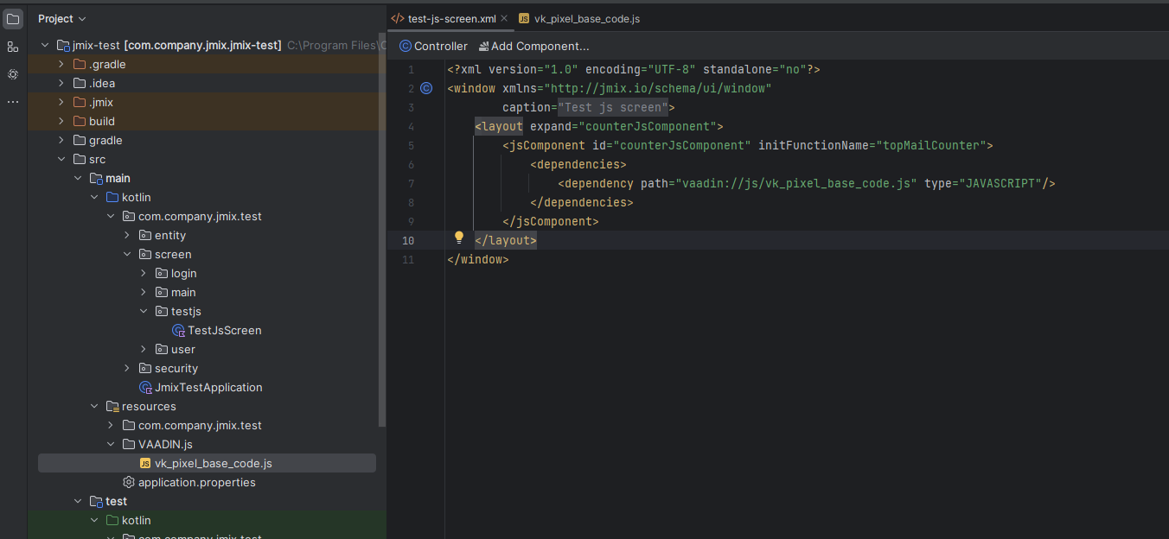Collapse the screen package
Screen dimensions: 1169x539
click(127, 254)
